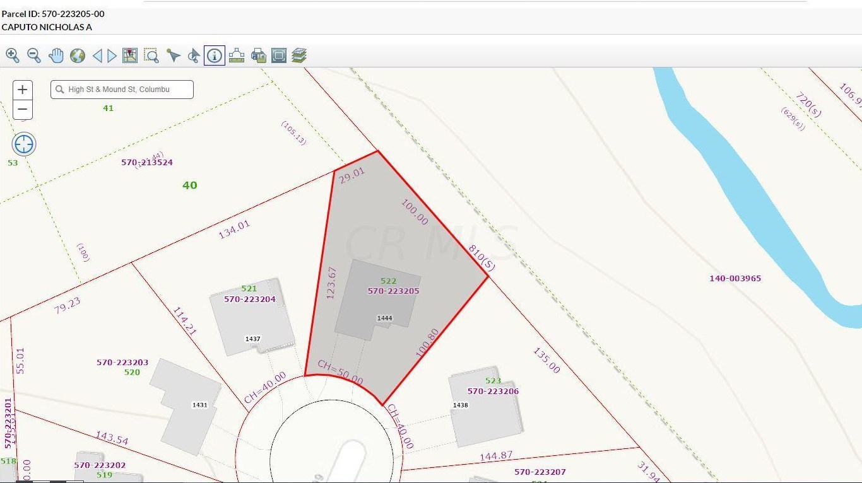Activate the pan hand tool

[x=56, y=55]
